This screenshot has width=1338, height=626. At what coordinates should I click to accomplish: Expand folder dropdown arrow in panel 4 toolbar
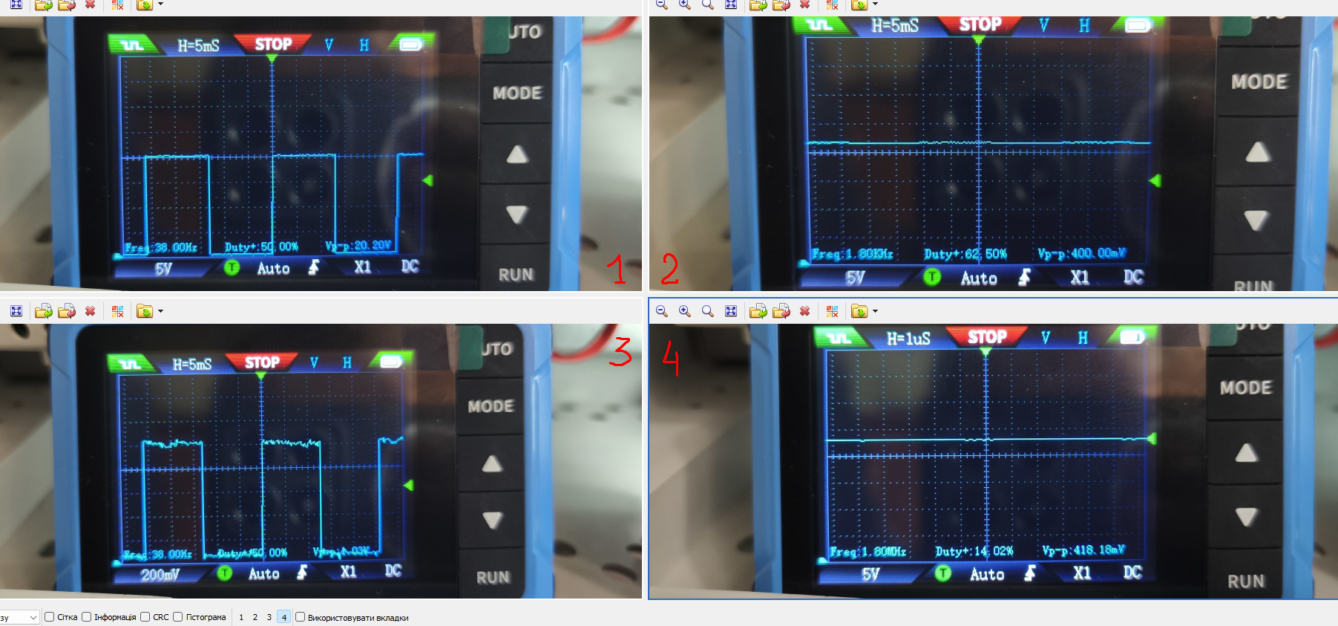(875, 311)
